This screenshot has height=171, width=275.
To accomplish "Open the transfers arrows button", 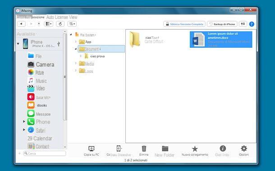I will pyautogui.click(x=243, y=24).
